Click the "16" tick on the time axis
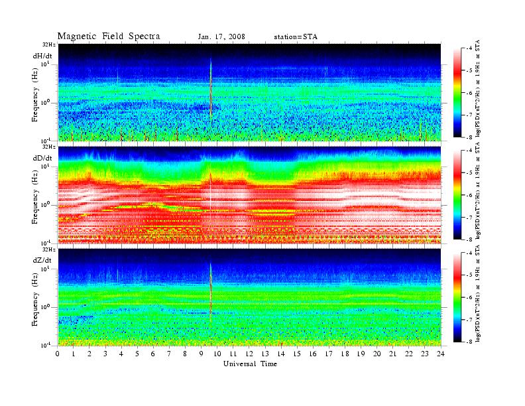The width and height of the screenshot is (525, 406). click(313, 354)
